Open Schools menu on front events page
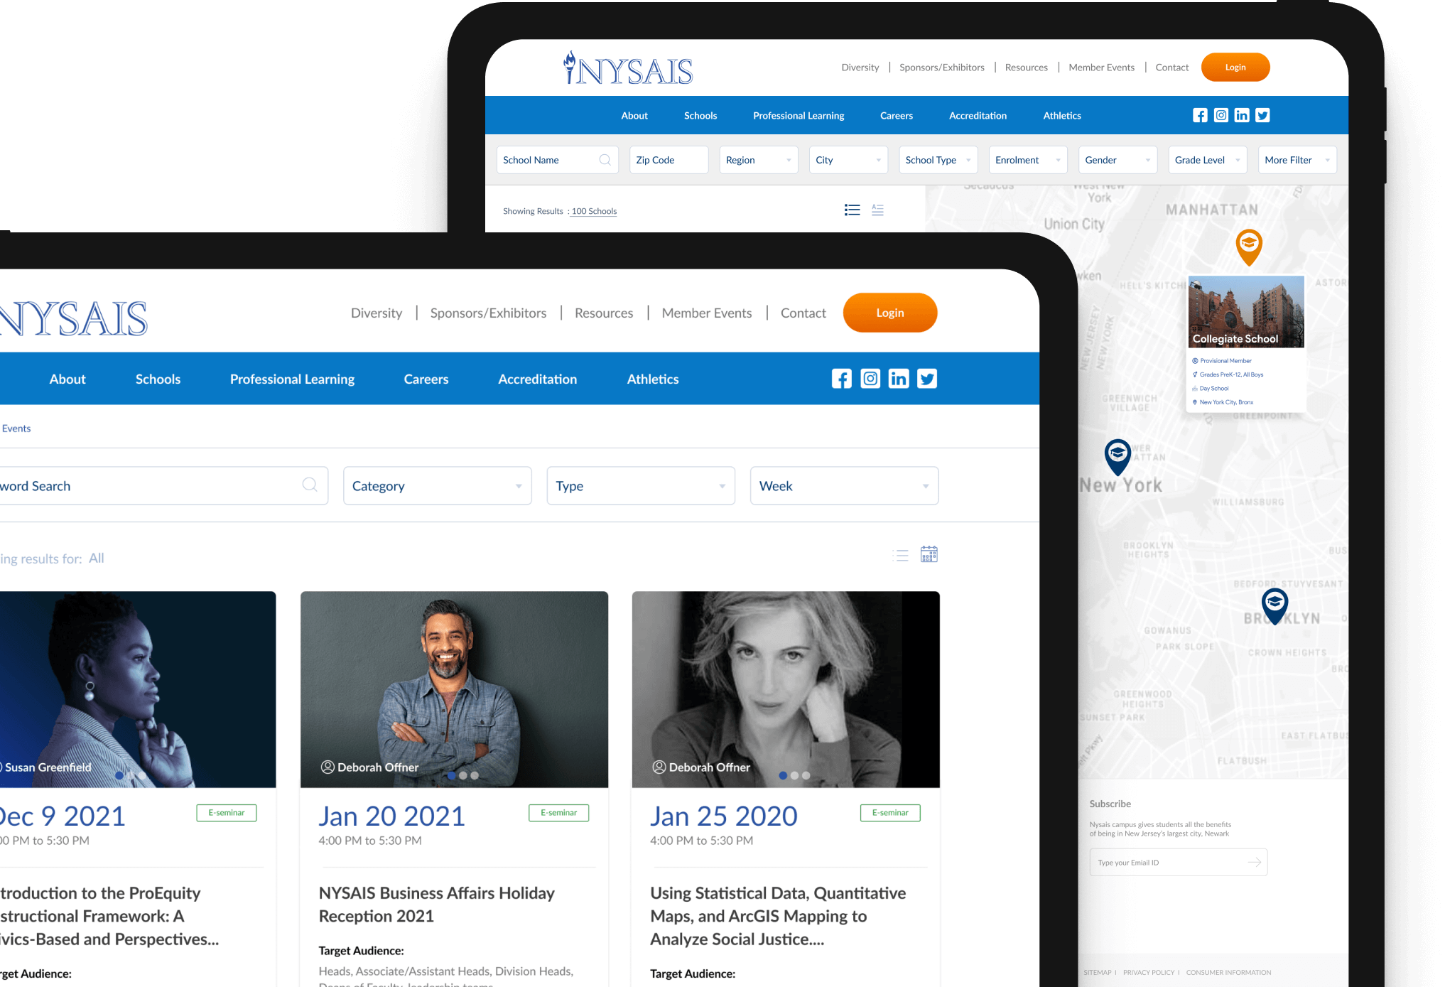 pos(158,379)
